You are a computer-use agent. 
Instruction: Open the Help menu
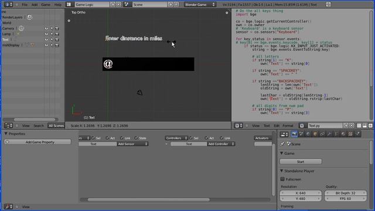(x=58, y=5)
